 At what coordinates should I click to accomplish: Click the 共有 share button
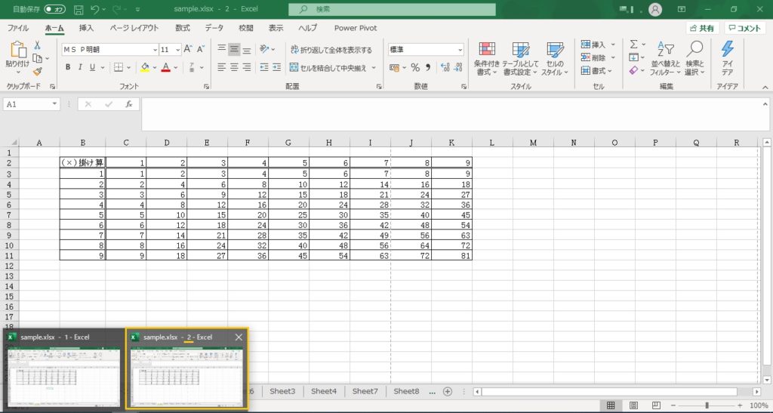pos(701,28)
